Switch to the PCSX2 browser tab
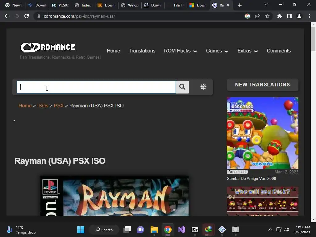Image resolution: width=316 pixels, height=237 pixels. 60,5
